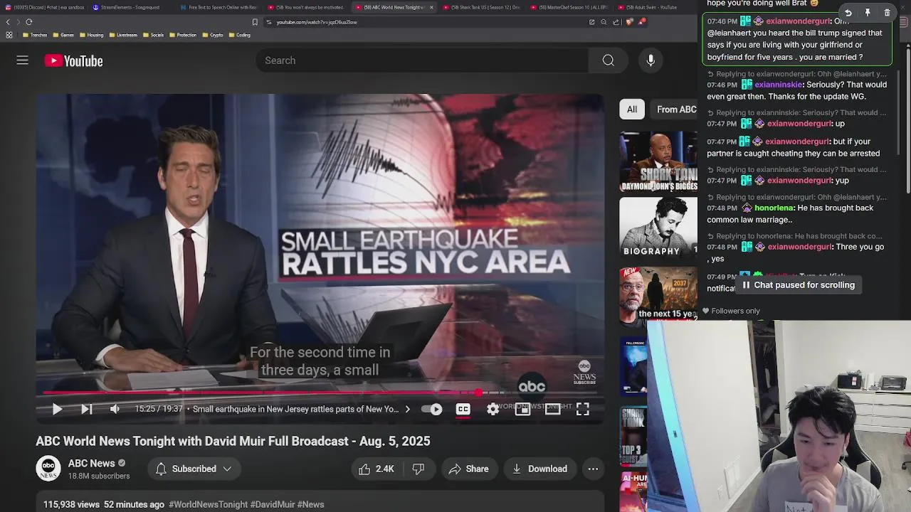911x512 pixels.
Task: Open video player settings gear
Action: pyautogui.click(x=493, y=409)
